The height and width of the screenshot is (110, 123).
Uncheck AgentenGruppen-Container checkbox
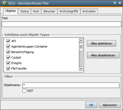[x=8, y=46]
